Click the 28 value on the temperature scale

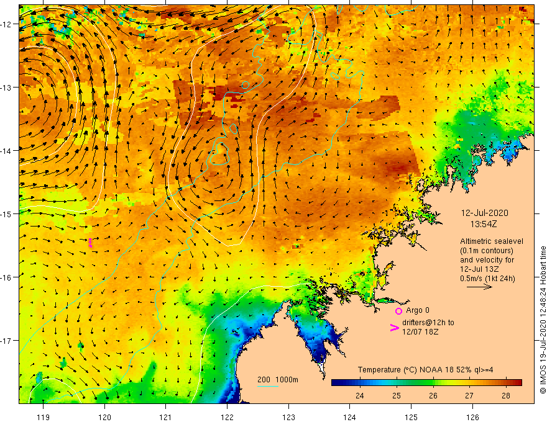[506, 395]
